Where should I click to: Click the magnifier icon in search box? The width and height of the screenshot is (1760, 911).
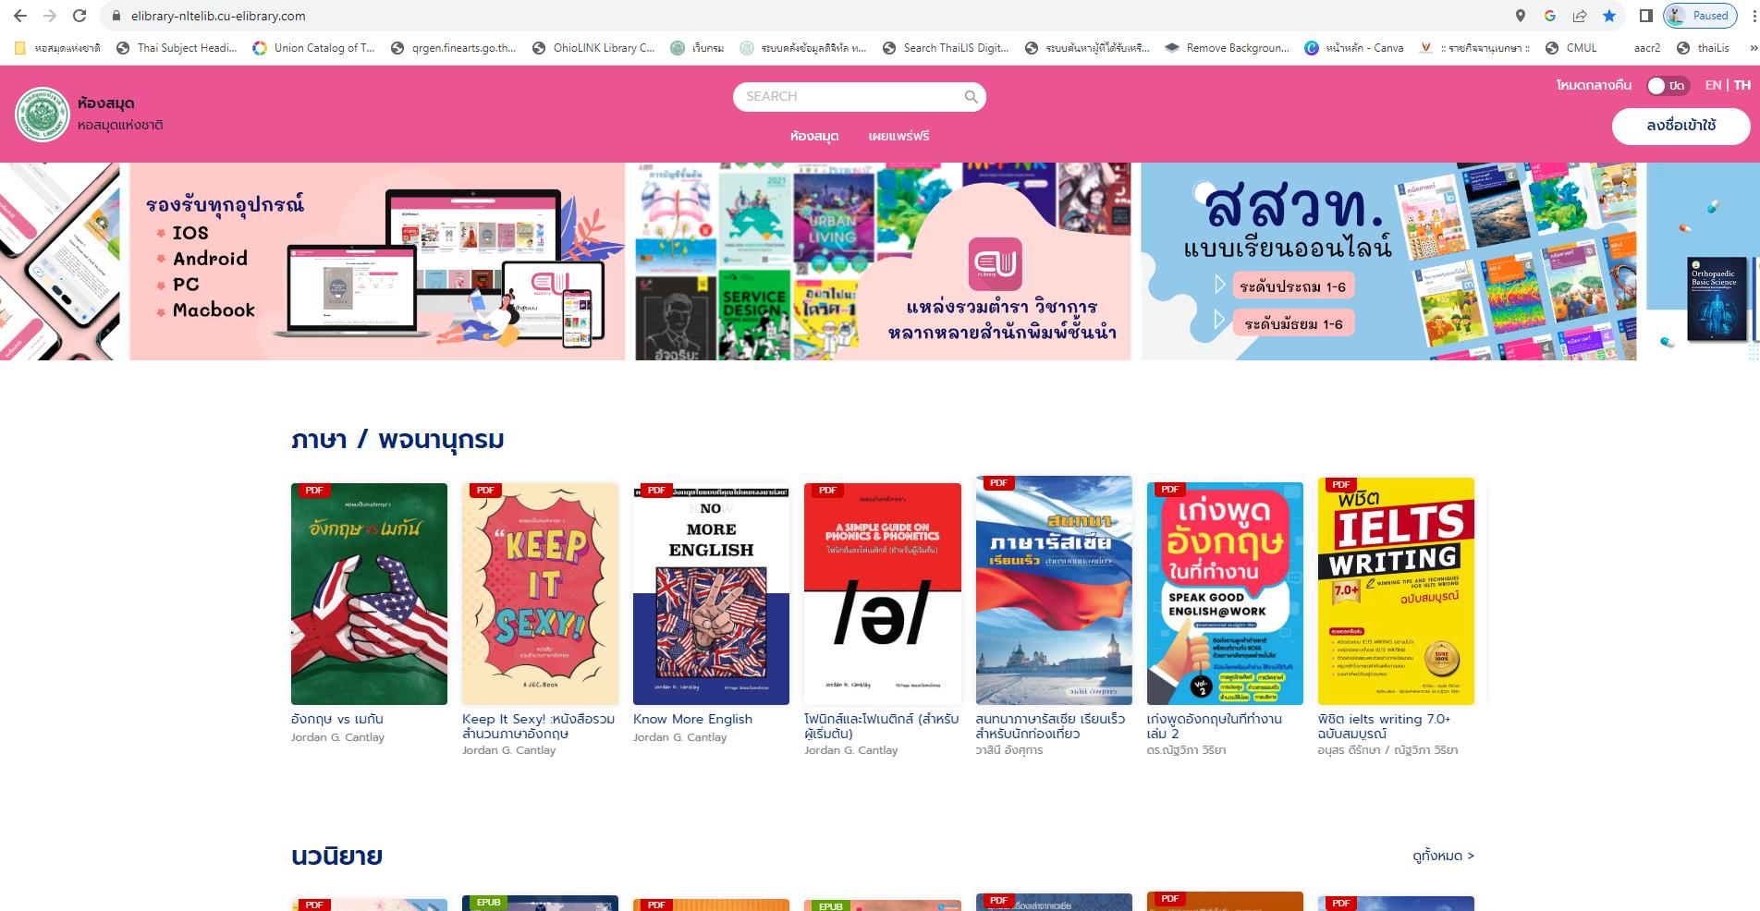click(971, 96)
